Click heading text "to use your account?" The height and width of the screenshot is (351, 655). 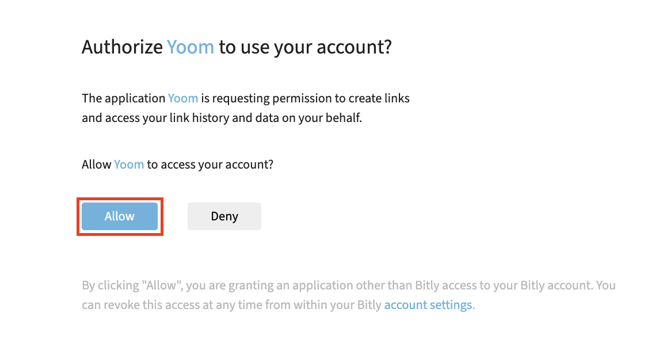tap(305, 47)
